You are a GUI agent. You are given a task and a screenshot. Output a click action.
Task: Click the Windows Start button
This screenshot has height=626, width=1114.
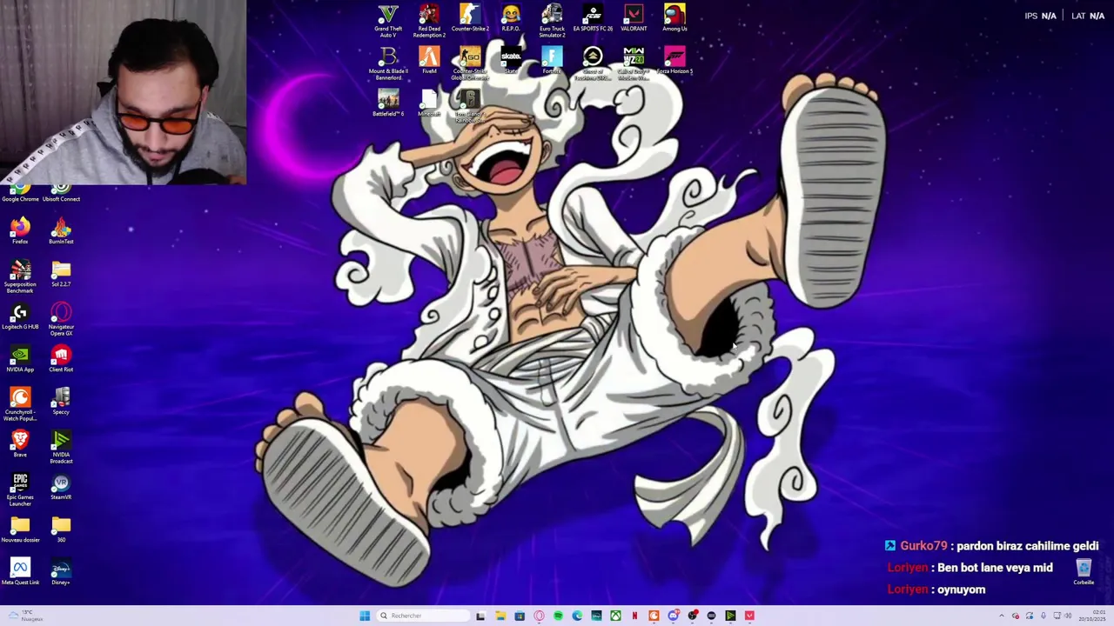(x=365, y=616)
